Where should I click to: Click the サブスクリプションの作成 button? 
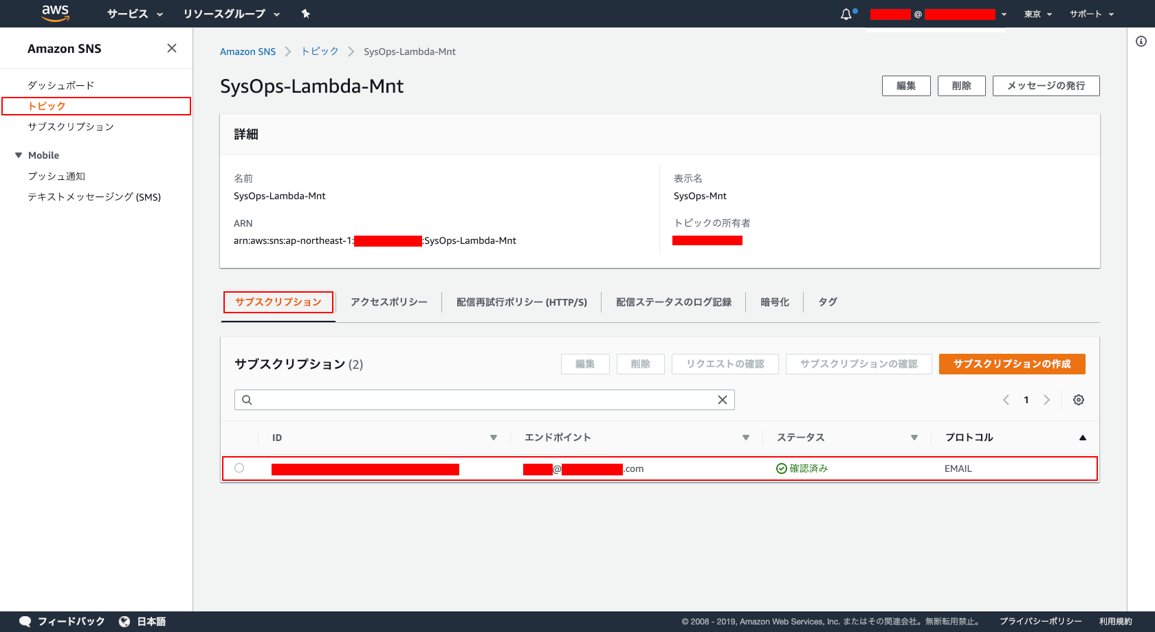point(1011,364)
